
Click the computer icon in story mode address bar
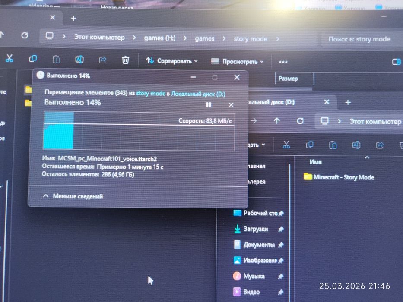tap(50, 36)
